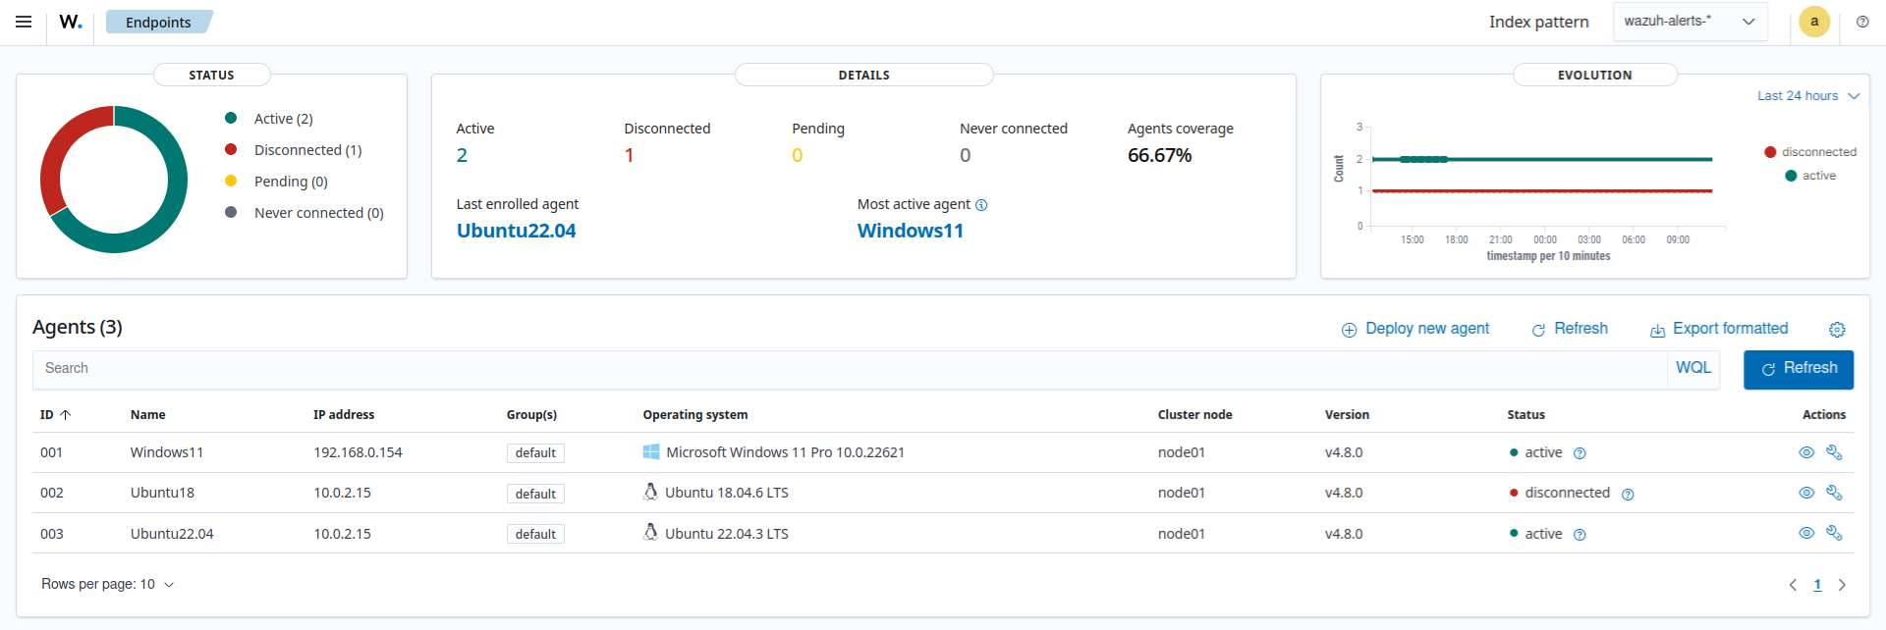
Task: Click default group badge for Ubuntu18
Action: (535, 494)
